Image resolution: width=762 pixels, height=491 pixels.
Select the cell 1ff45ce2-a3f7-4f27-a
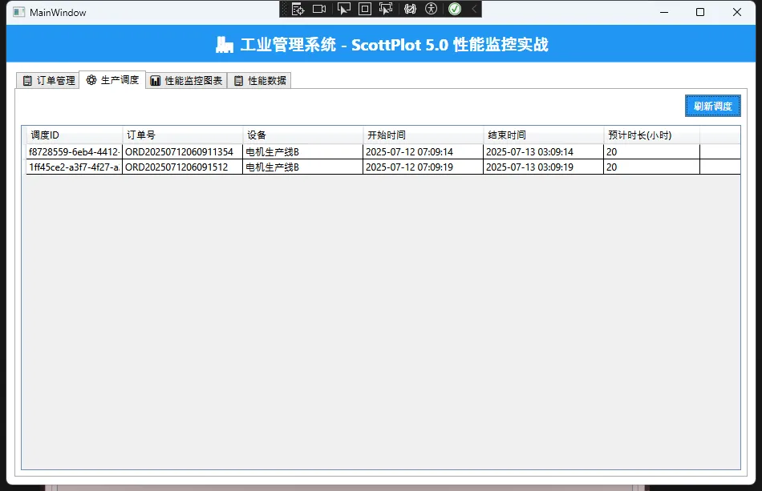tap(75, 167)
